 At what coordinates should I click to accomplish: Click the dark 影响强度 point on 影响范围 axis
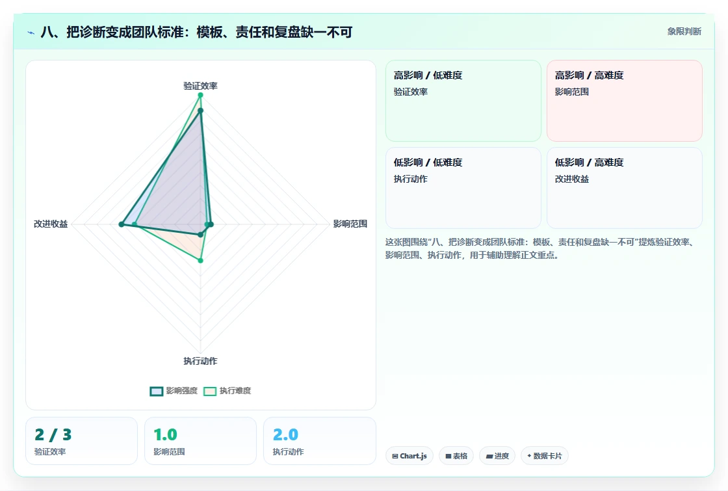pyautogui.click(x=211, y=224)
